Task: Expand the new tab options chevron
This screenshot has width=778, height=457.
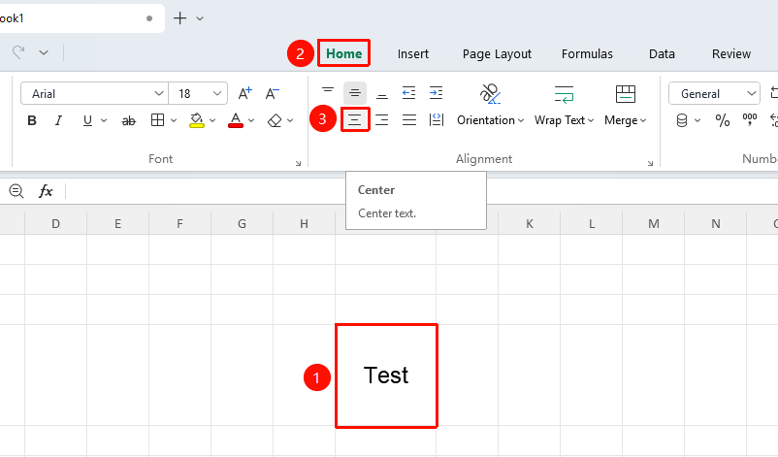Action: pos(200,18)
